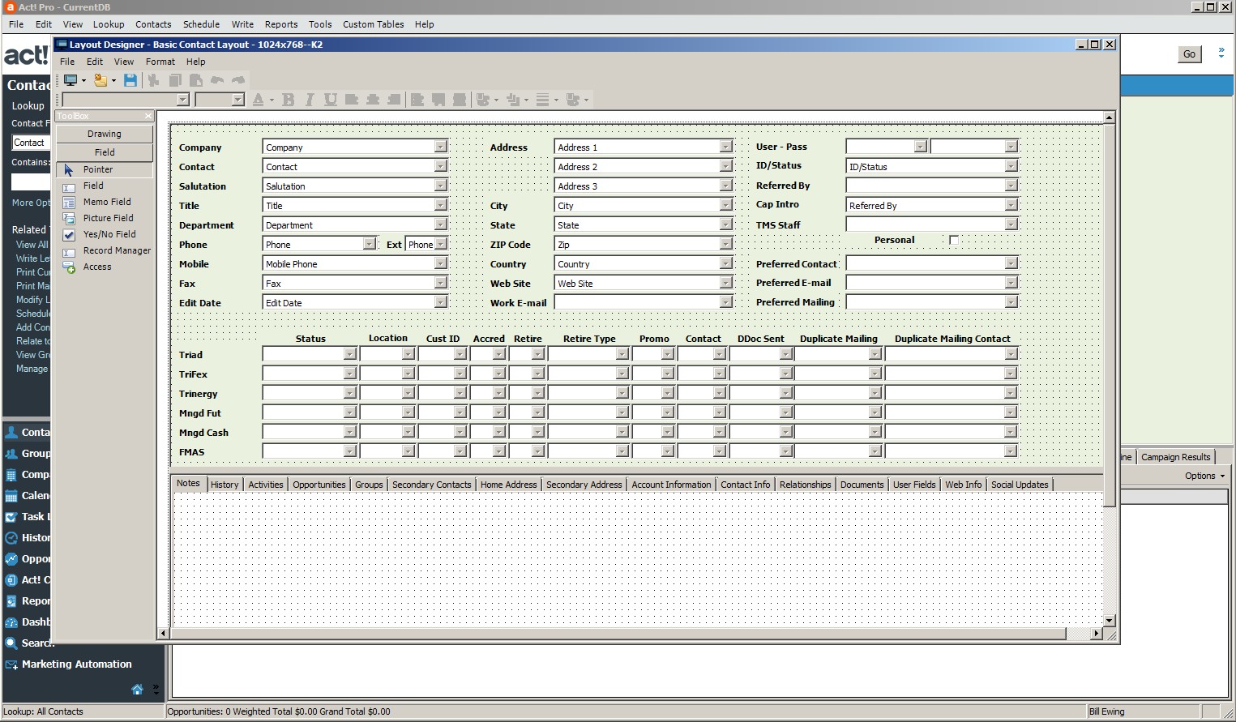This screenshot has height=722, width=1236.
Task: Toggle the Personal checkbox
Action: pos(954,240)
